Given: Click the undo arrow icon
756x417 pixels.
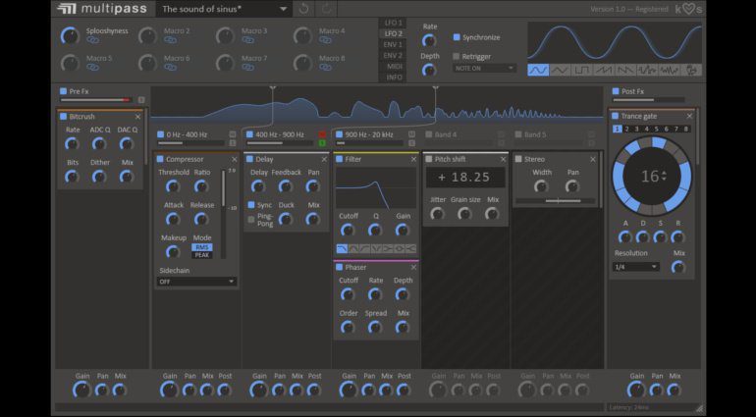Looking at the screenshot, I should [x=303, y=9].
